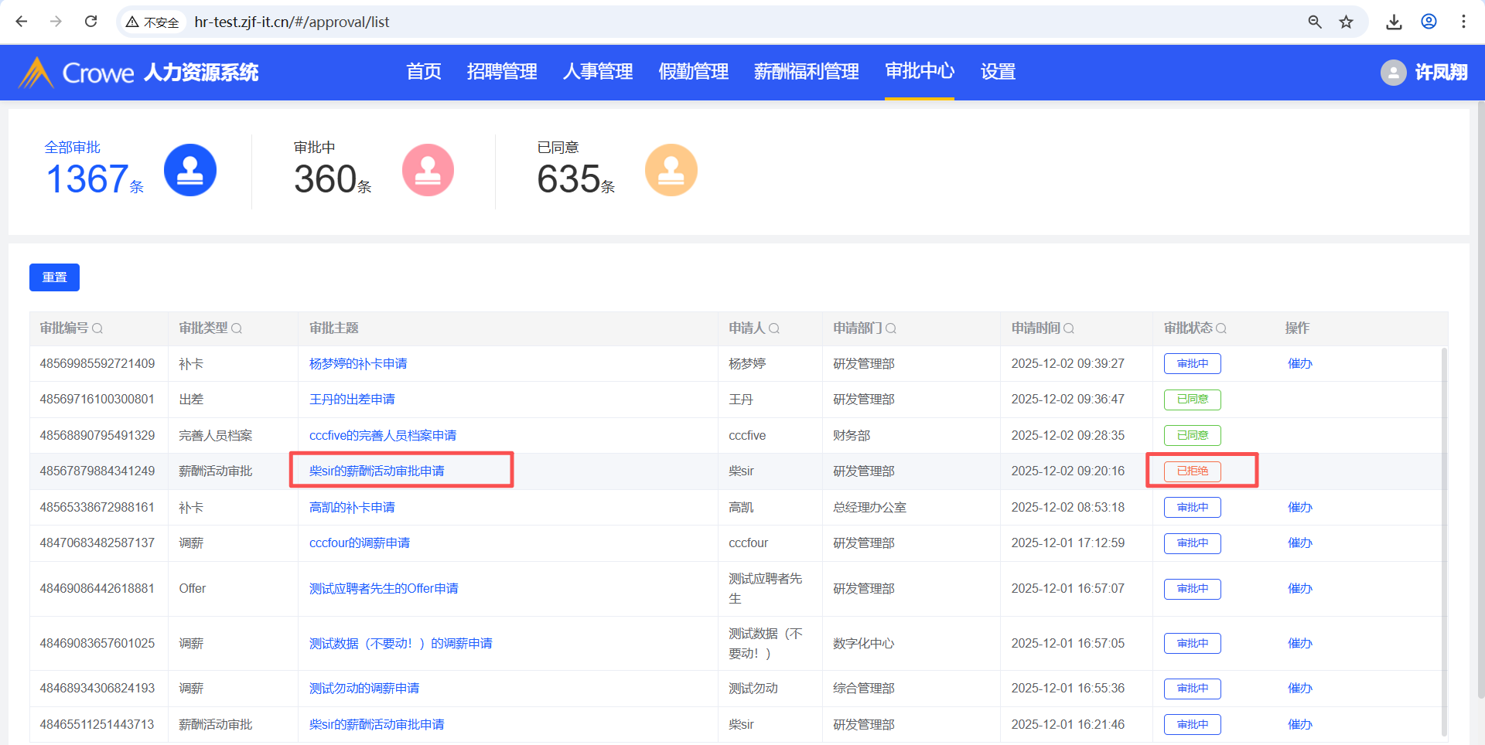
Task: Click the orange 已同意 stamp icon
Action: [x=671, y=170]
